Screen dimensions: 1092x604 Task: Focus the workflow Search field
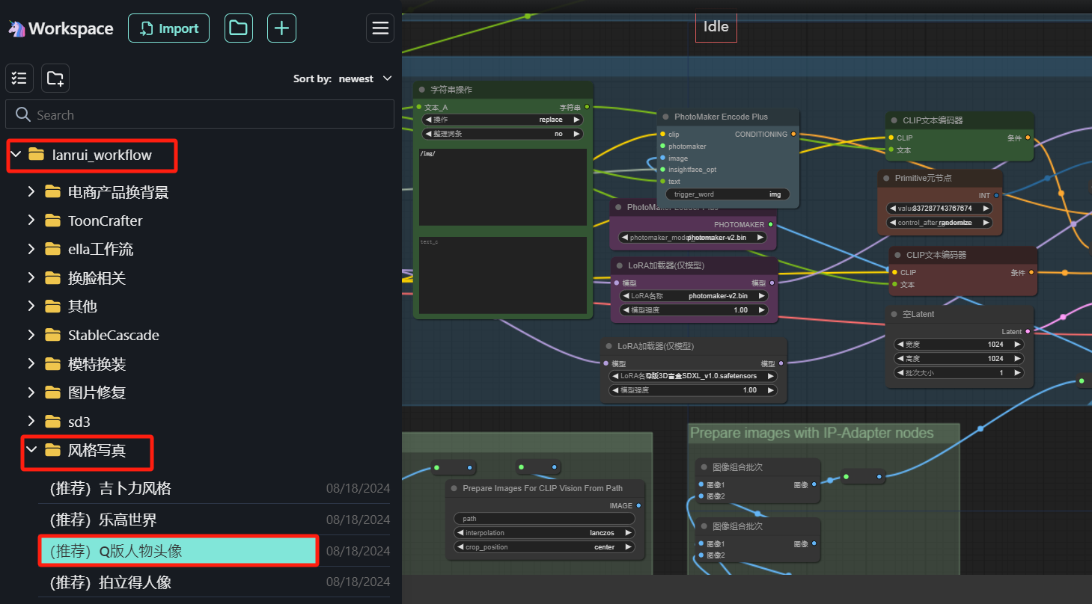[200, 114]
